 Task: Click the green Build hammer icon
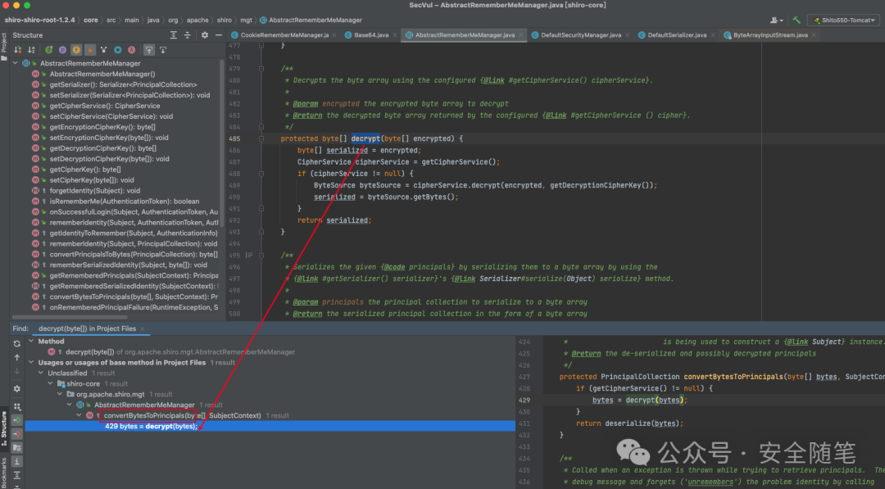[796, 20]
